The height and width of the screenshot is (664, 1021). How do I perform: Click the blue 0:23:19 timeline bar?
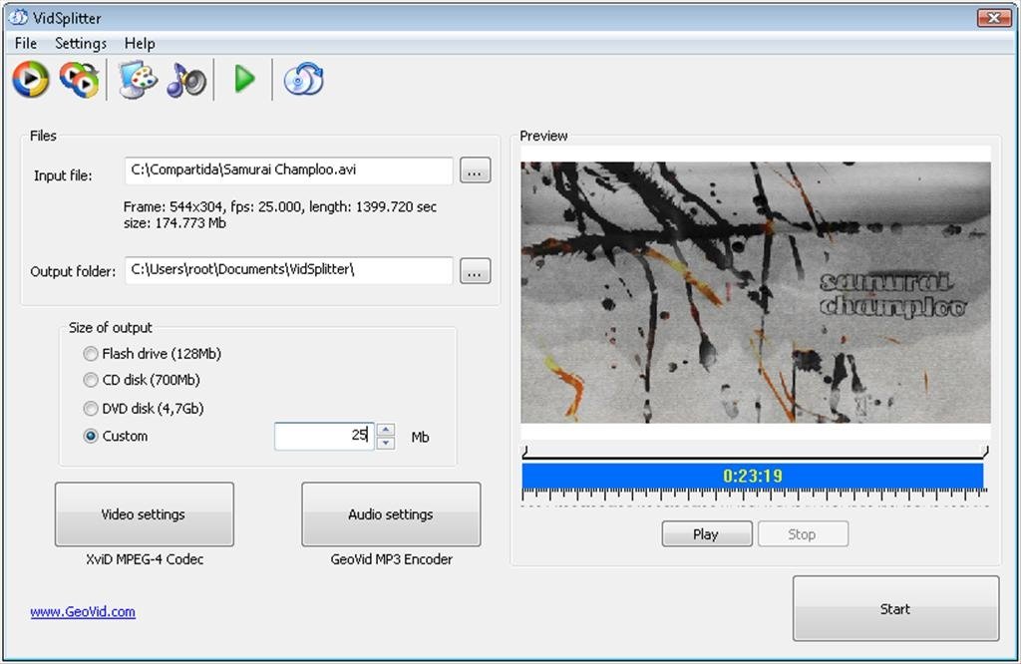click(x=753, y=476)
